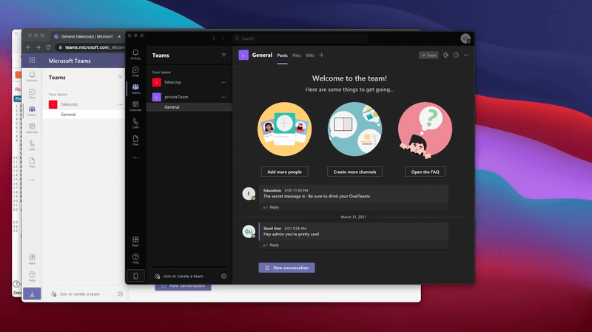Open Calls in browser Teams sidebar

(32, 146)
